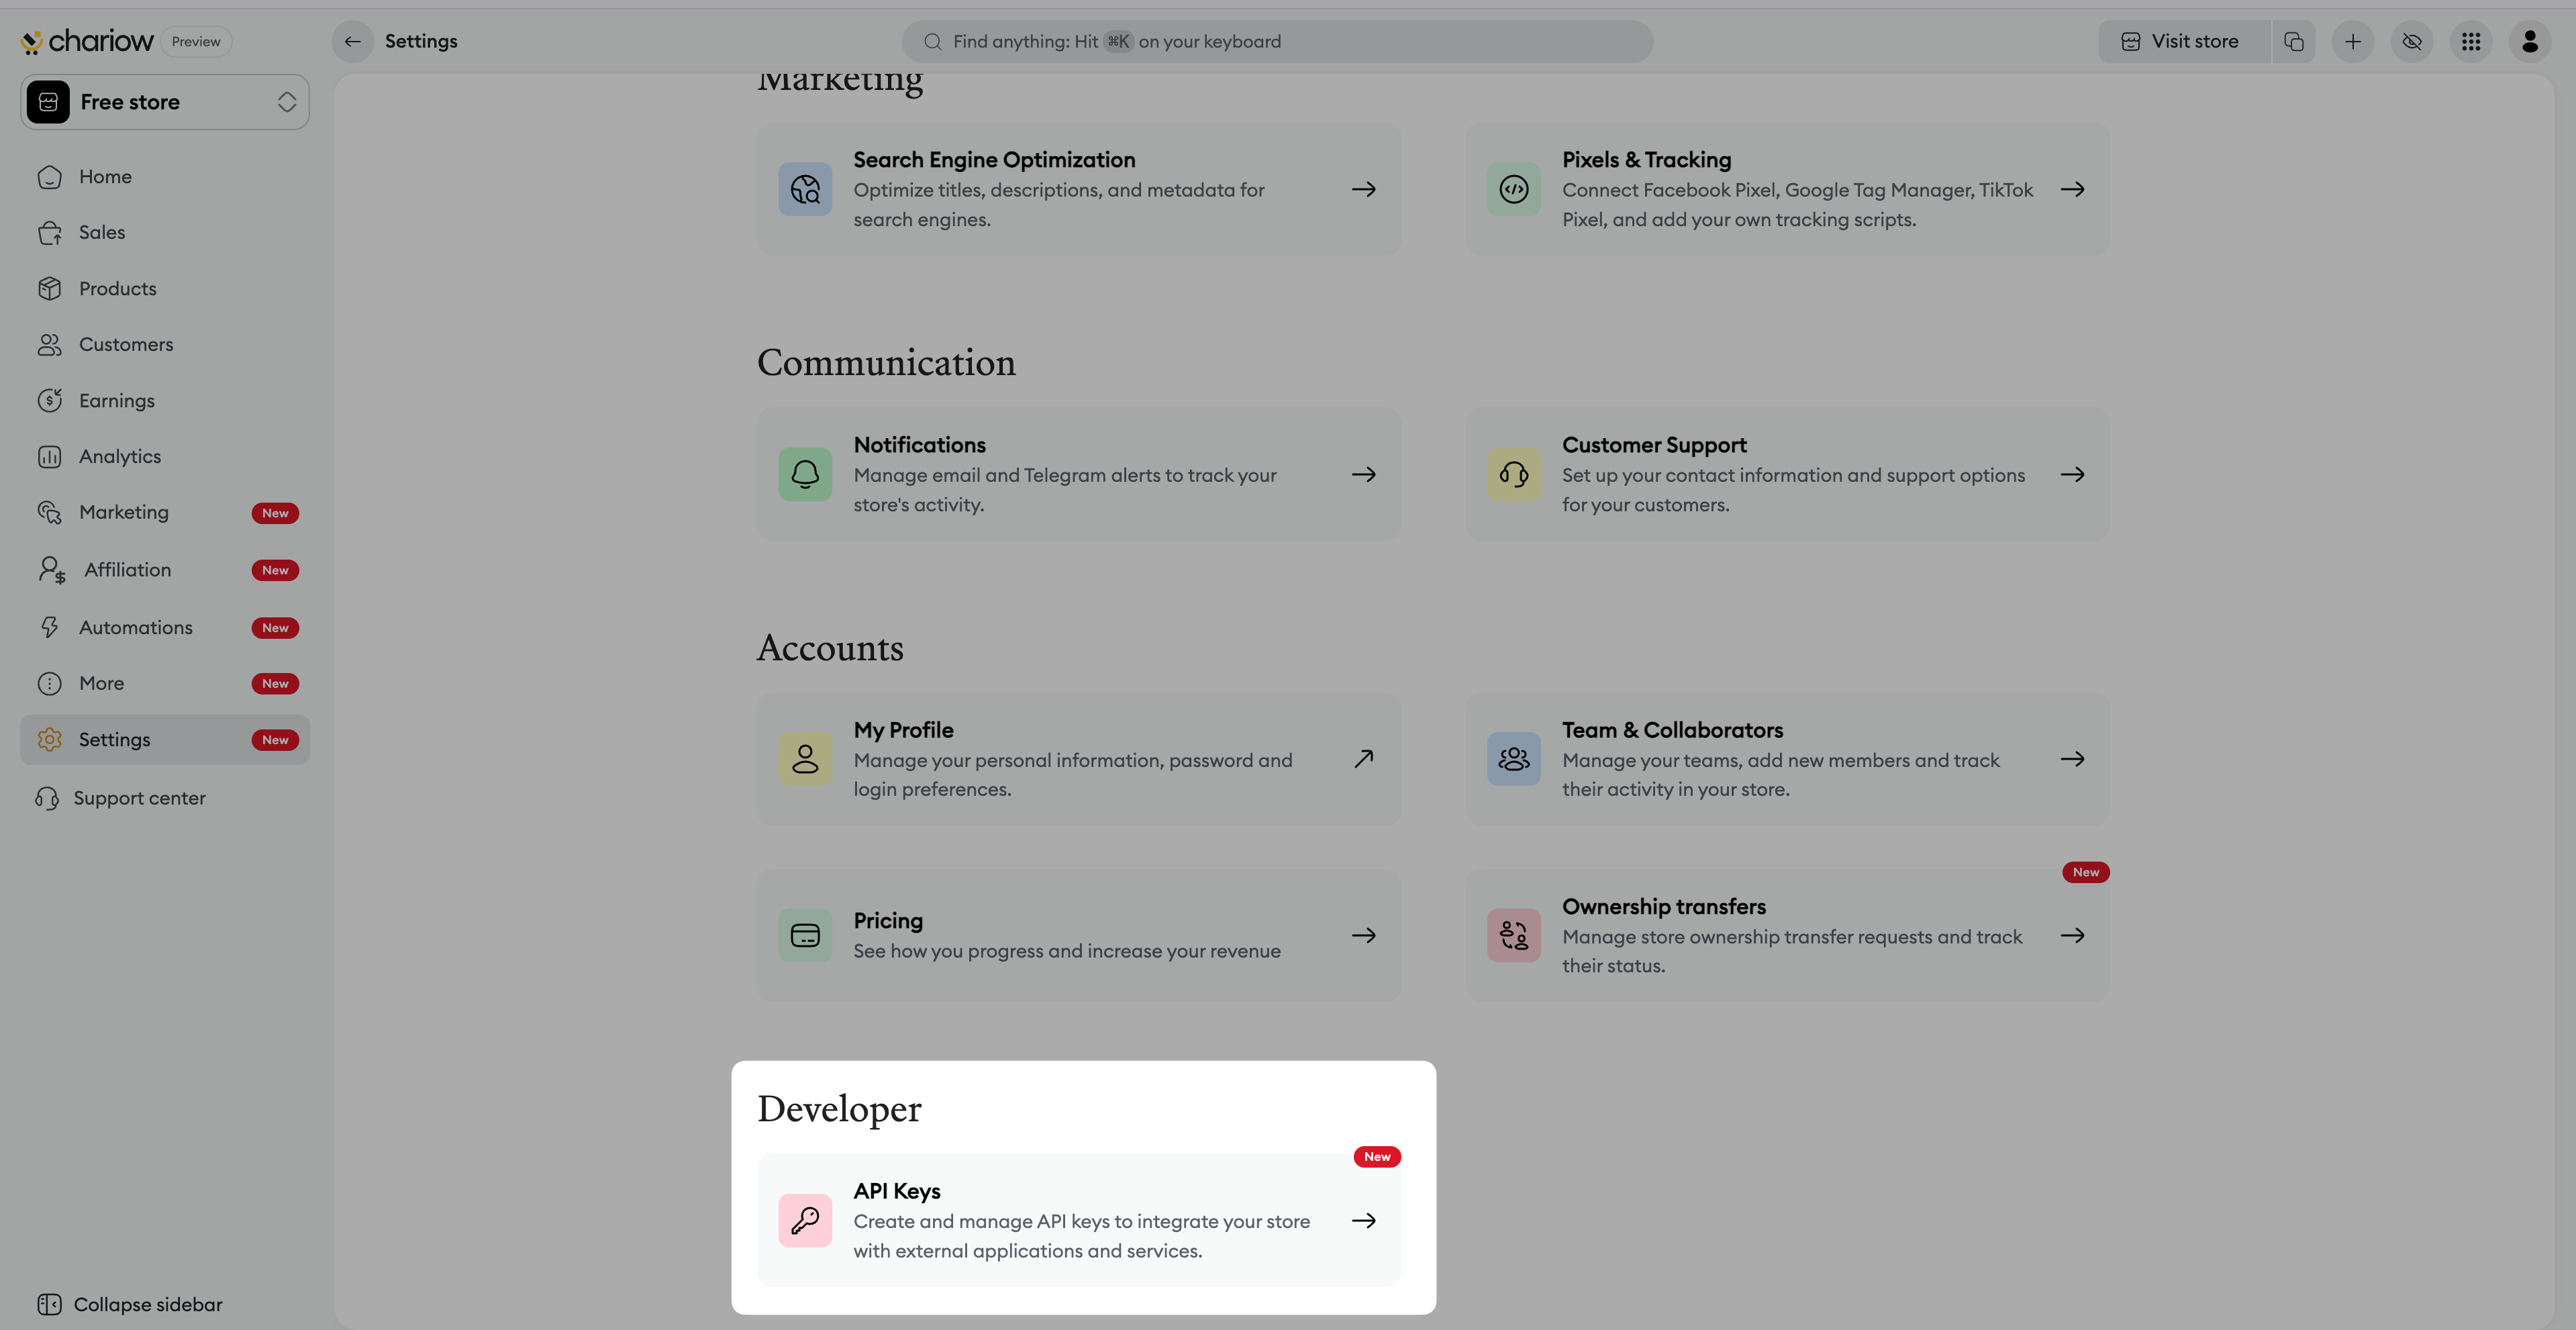2576x1330 pixels.
Task: Open Analytics in the sidebar
Action: [x=120, y=456]
